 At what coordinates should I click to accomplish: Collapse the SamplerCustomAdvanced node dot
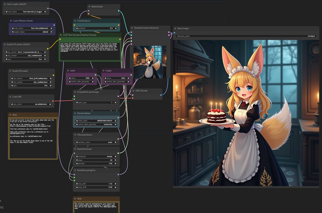pyautogui.click(x=132, y=28)
